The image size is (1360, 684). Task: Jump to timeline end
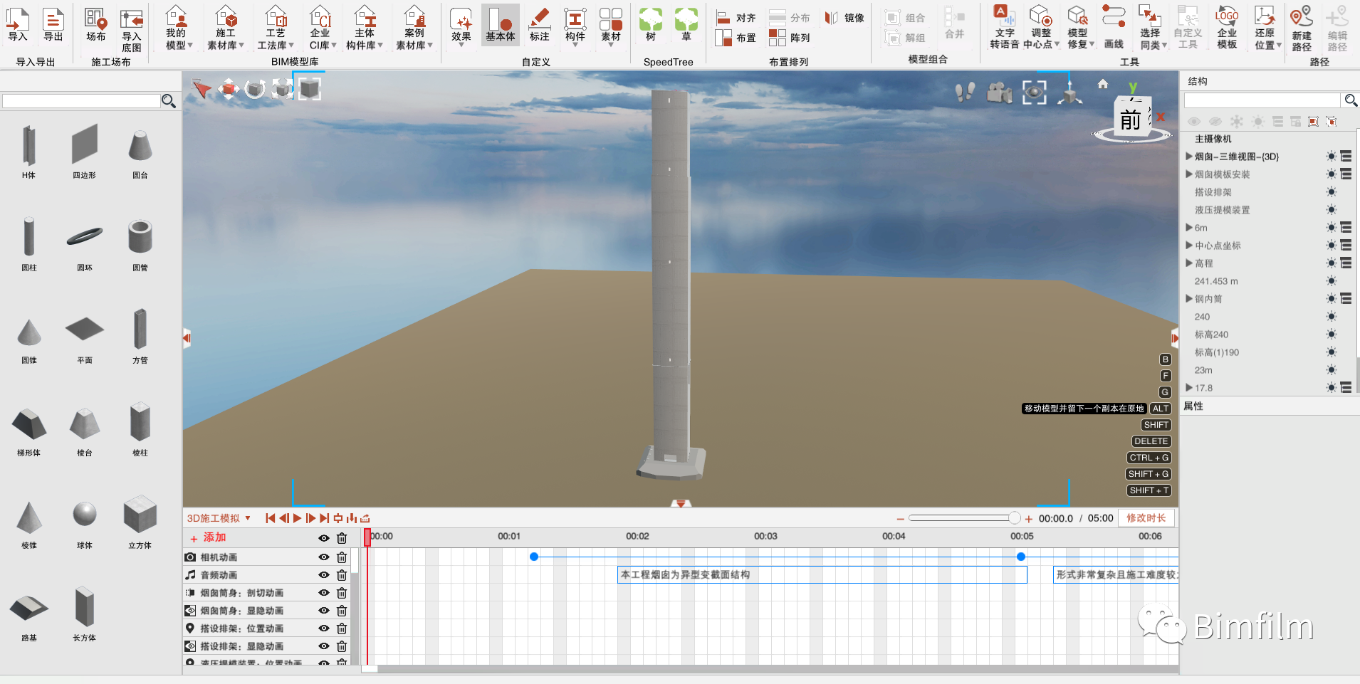click(325, 518)
